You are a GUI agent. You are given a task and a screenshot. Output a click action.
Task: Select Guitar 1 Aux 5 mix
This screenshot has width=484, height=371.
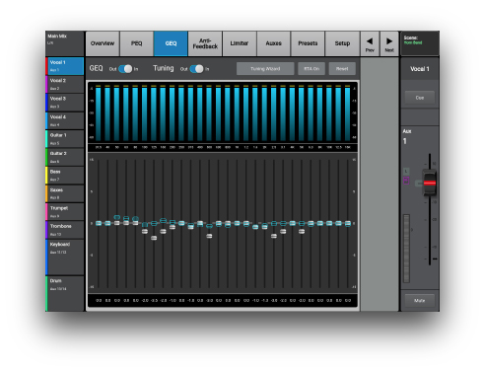point(65,139)
